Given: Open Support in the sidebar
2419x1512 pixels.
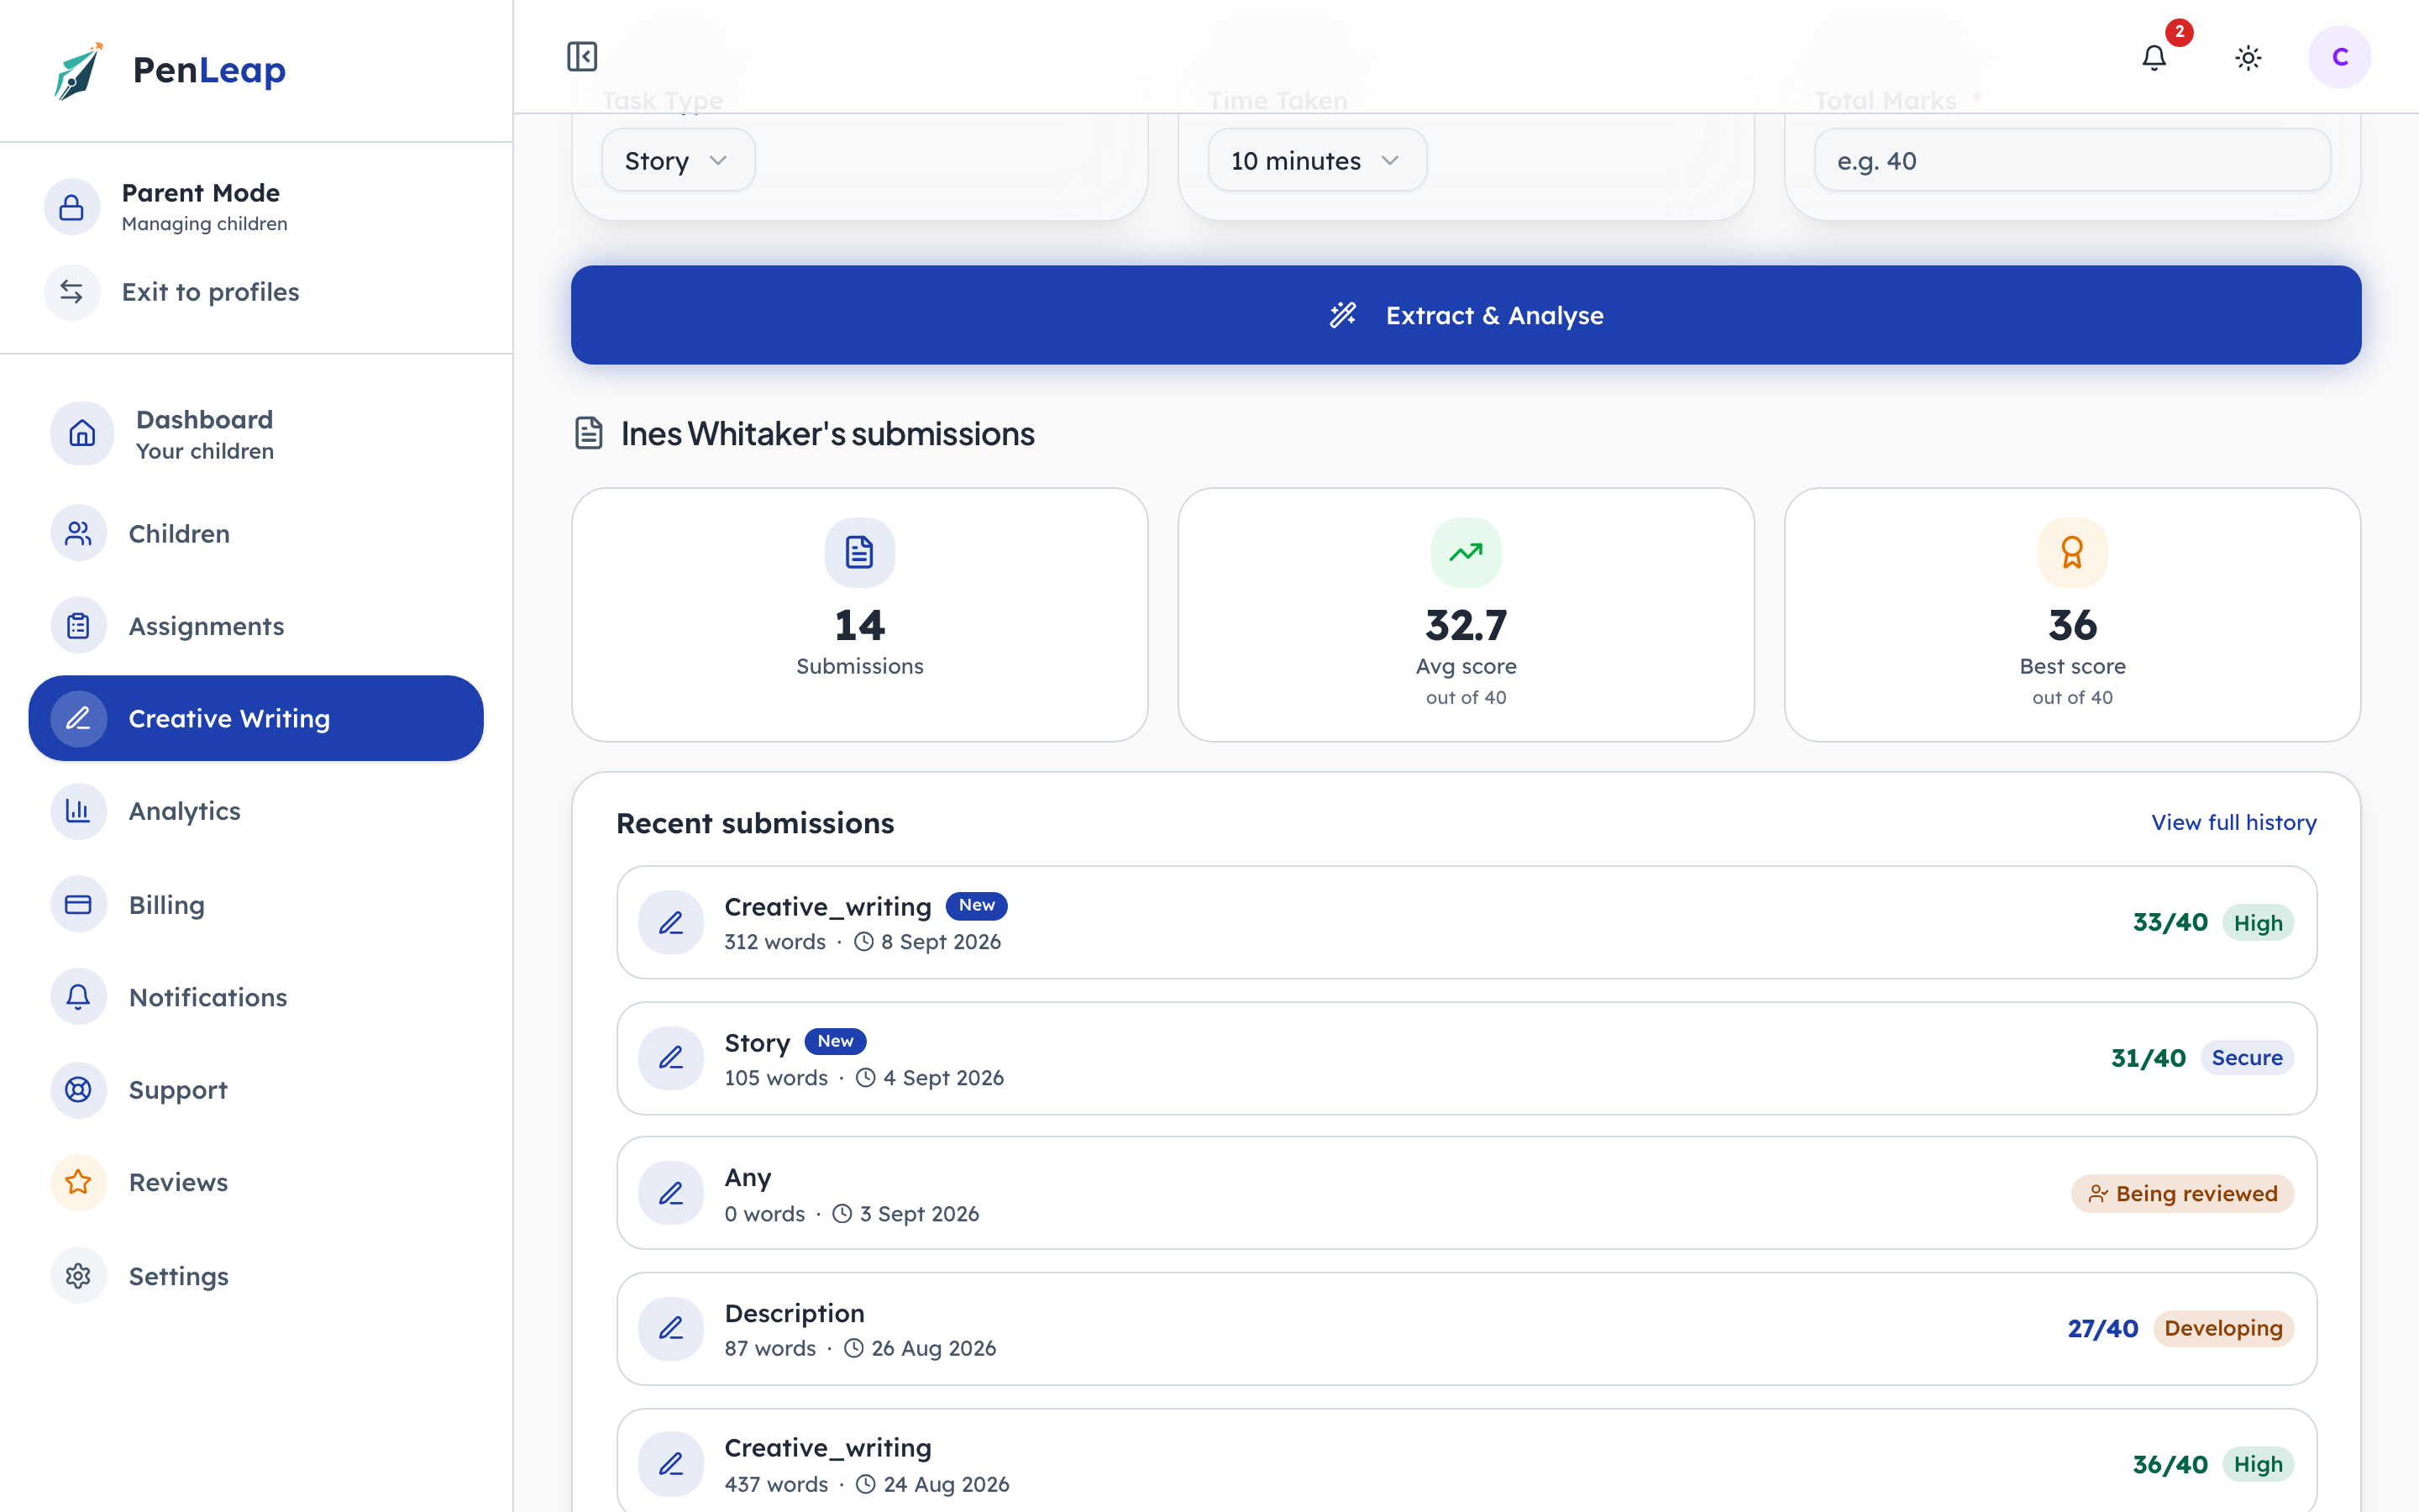Looking at the screenshot, I should tap(256, 1090).
